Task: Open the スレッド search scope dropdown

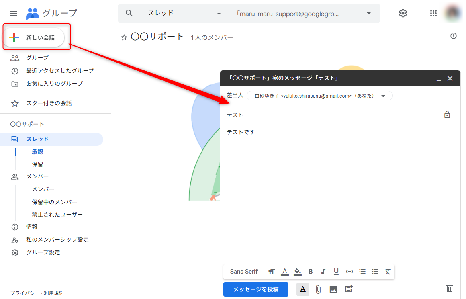Action: click(x=219, y=14)
